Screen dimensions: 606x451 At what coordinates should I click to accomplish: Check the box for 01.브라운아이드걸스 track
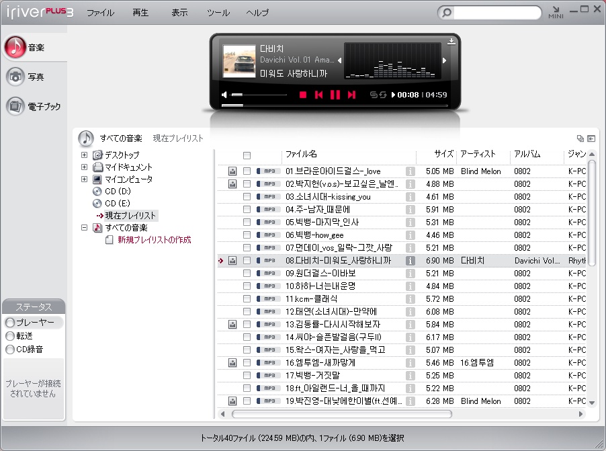pos(247,171)
